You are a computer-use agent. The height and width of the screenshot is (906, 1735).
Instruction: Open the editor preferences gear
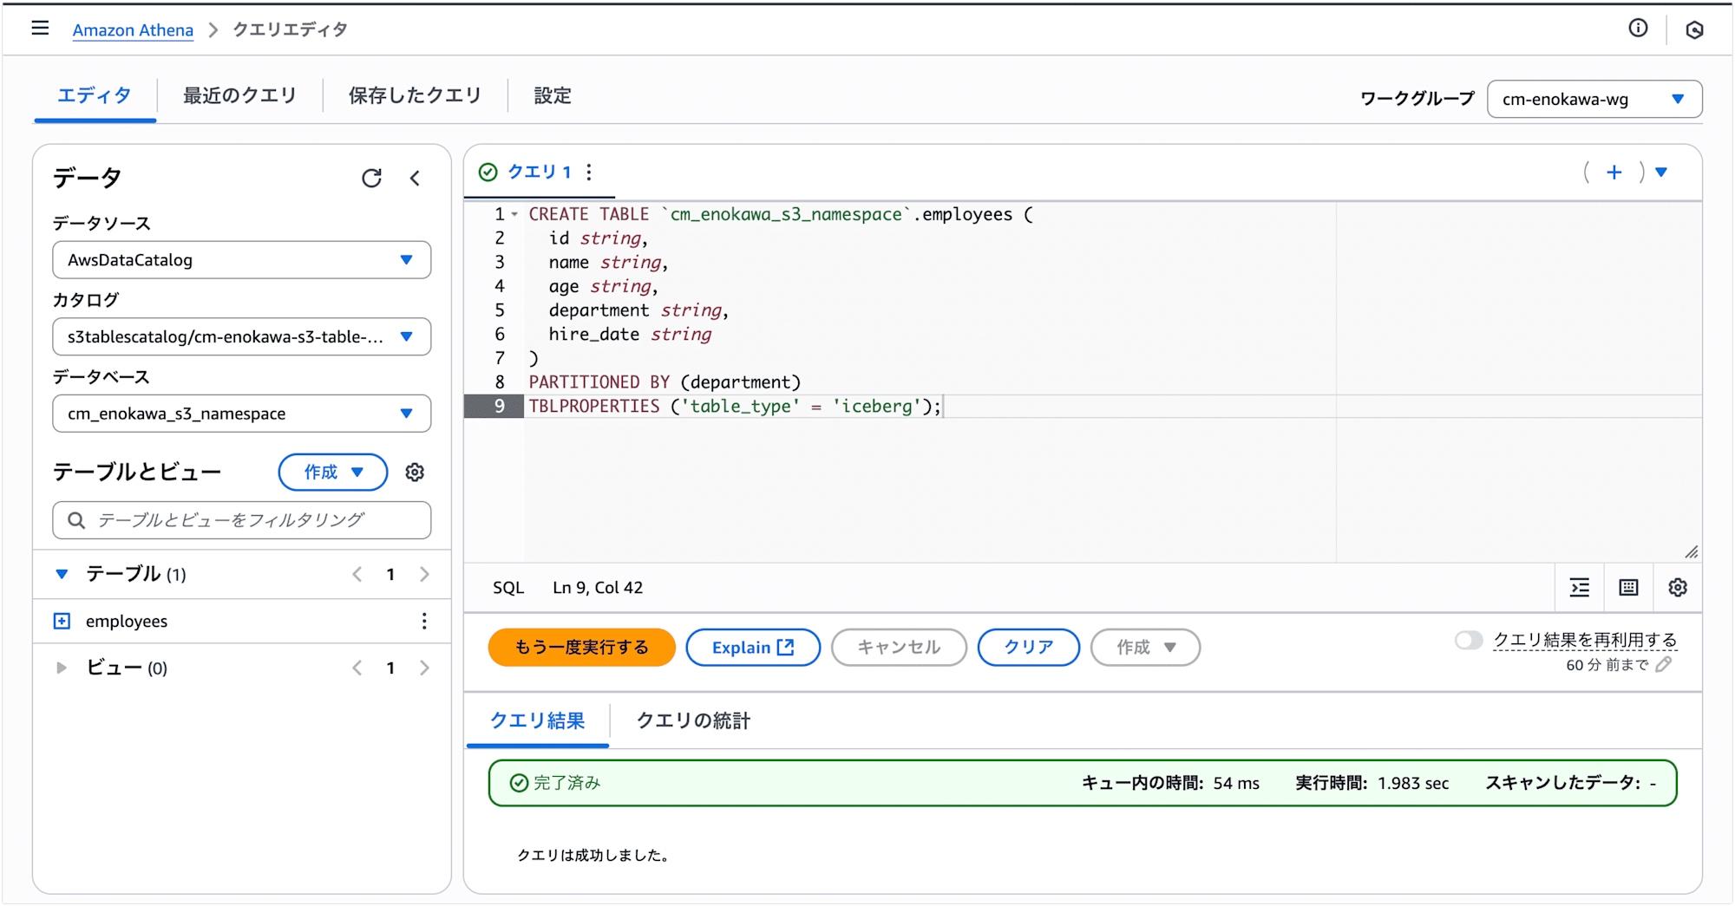(x=1678, y=588)
